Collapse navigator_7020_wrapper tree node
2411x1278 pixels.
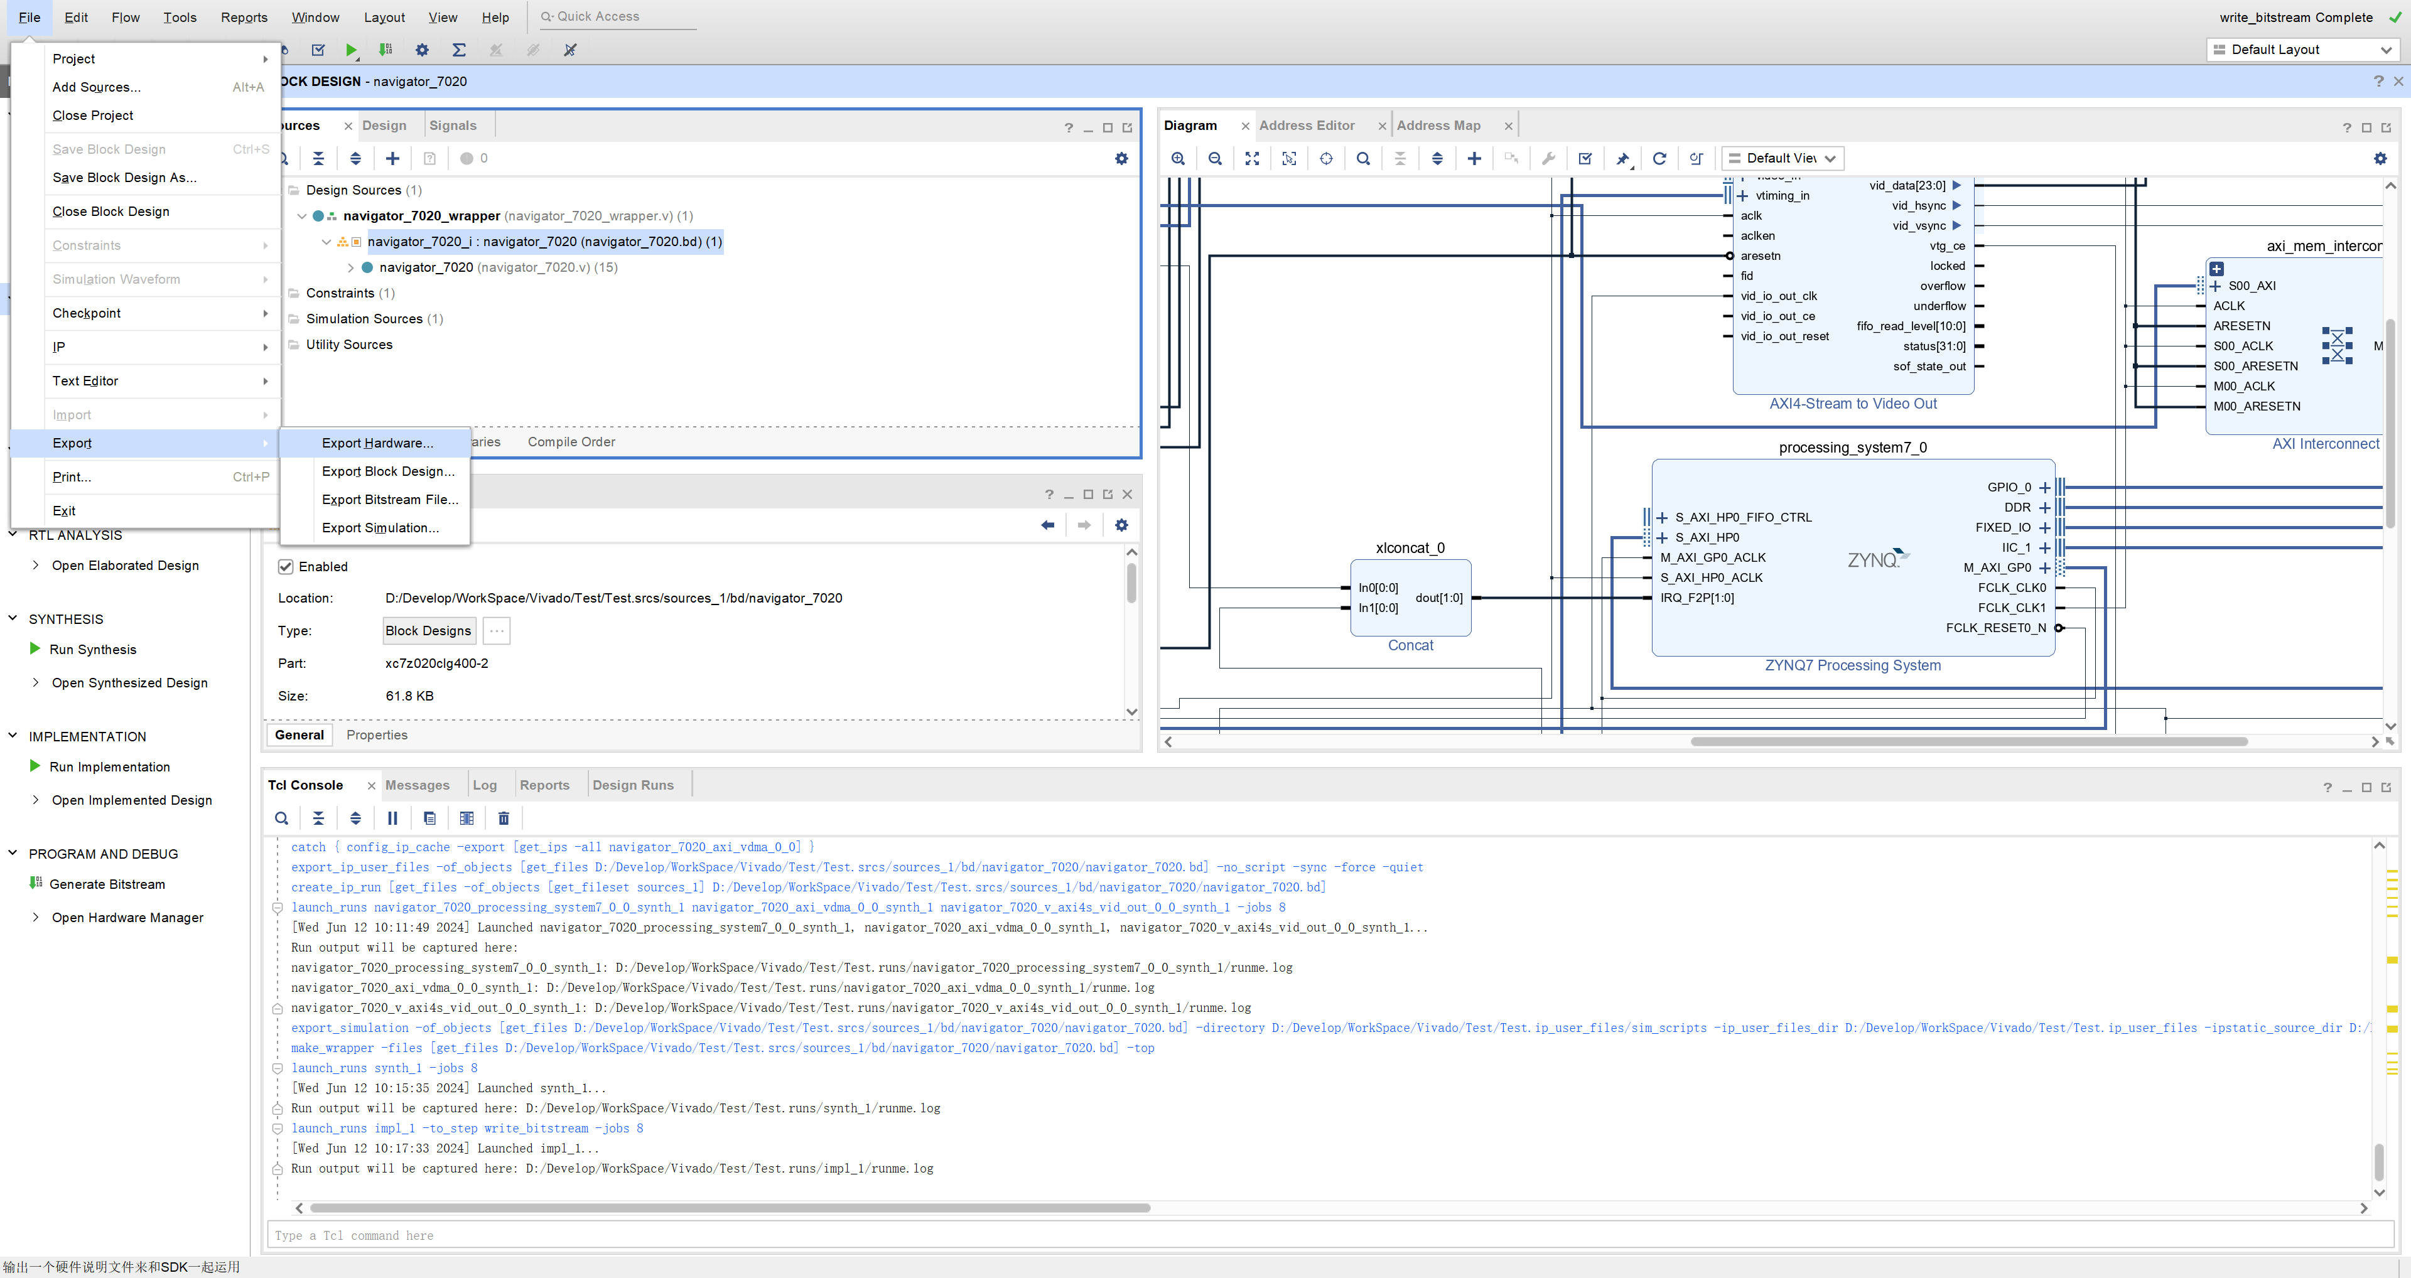pyautogui.click(x=301, y=216)
